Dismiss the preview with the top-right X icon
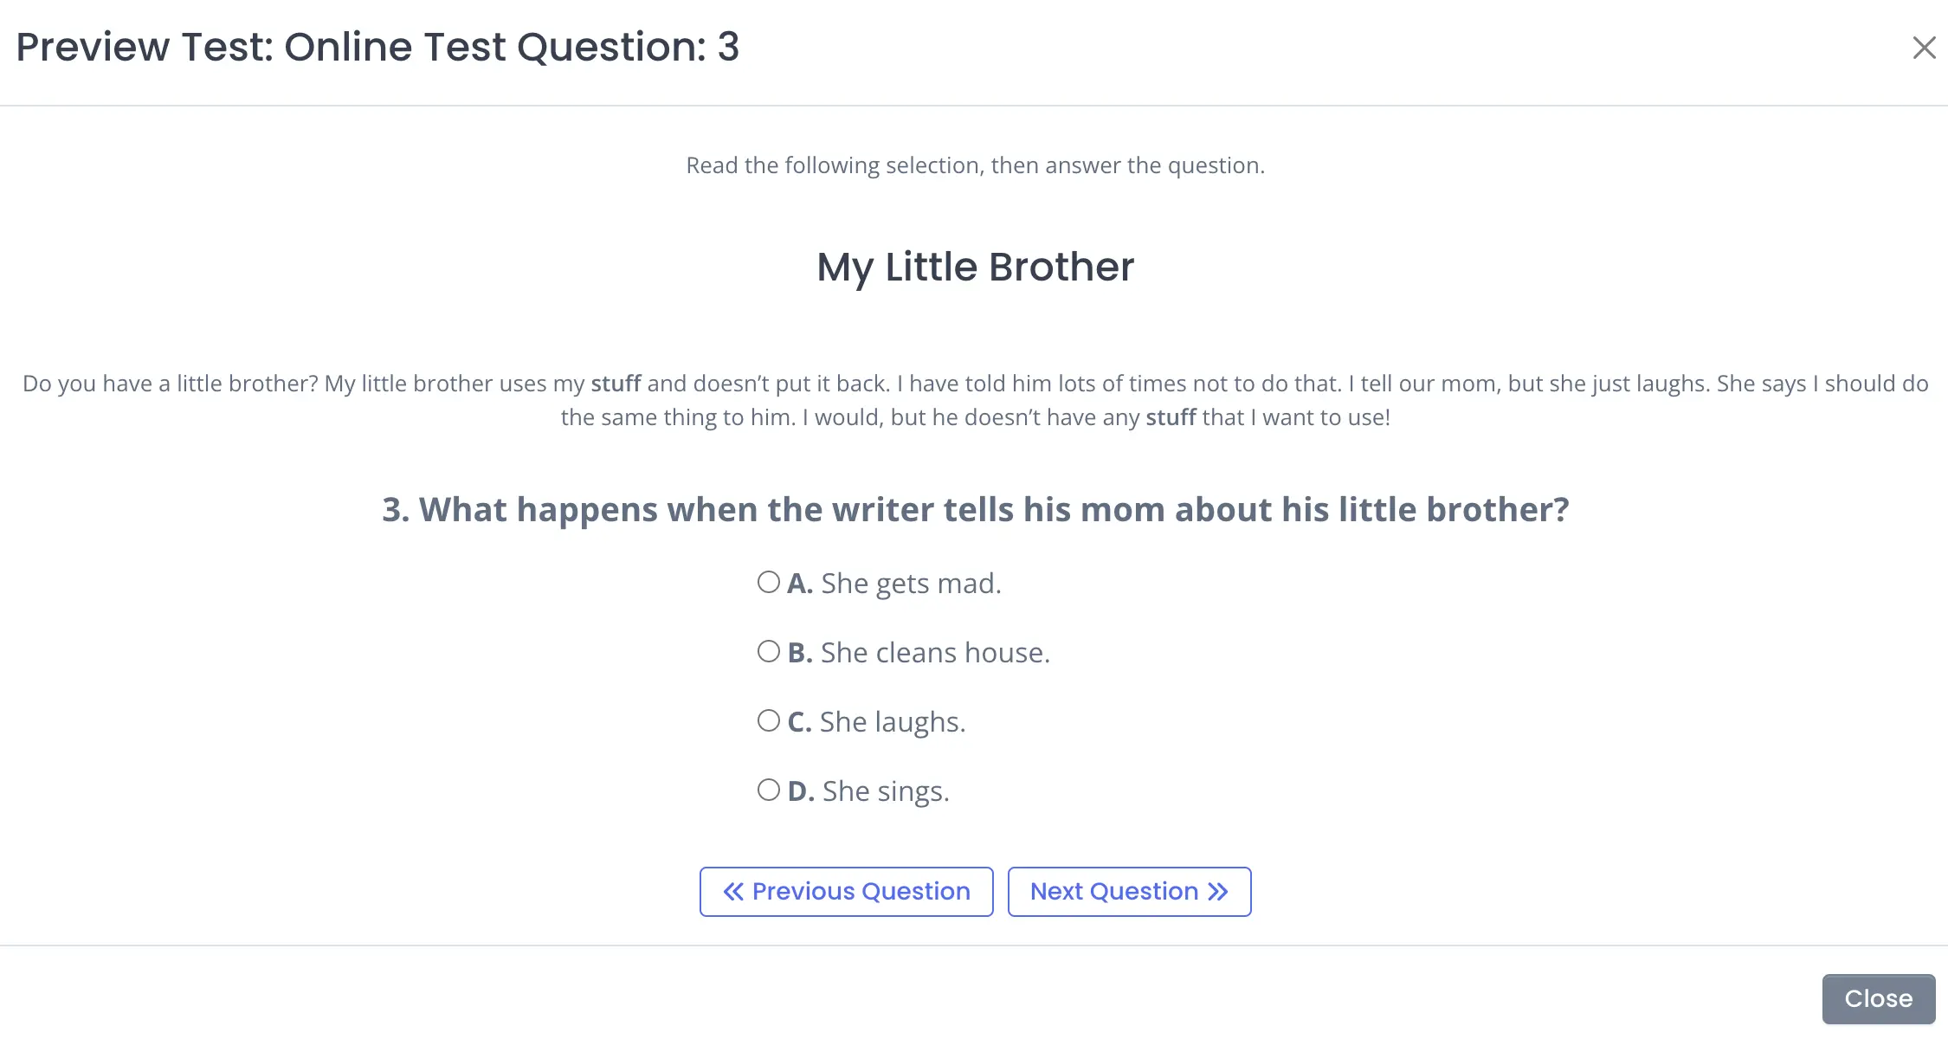 (1924, 48)
